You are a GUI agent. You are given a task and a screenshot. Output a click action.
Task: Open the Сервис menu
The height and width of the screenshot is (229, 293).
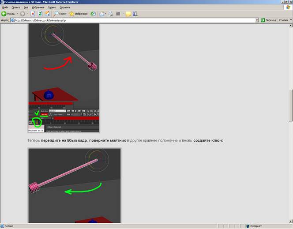click(52, 8)
